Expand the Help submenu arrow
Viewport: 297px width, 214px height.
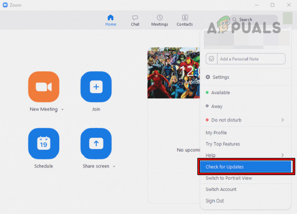(x=282, y=155)
